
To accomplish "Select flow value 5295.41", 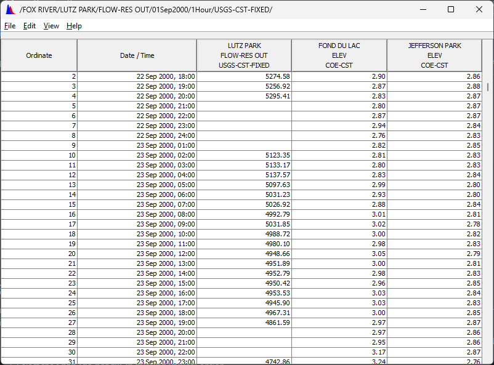I will 244,96.
